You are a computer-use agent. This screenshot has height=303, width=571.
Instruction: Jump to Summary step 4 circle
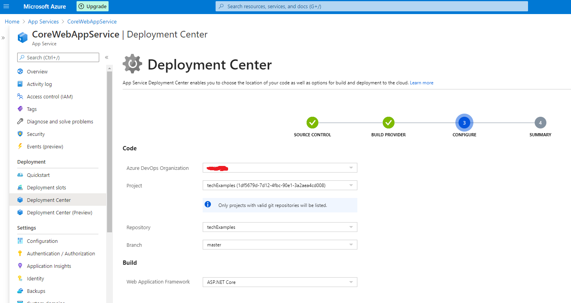click(541, 123)
